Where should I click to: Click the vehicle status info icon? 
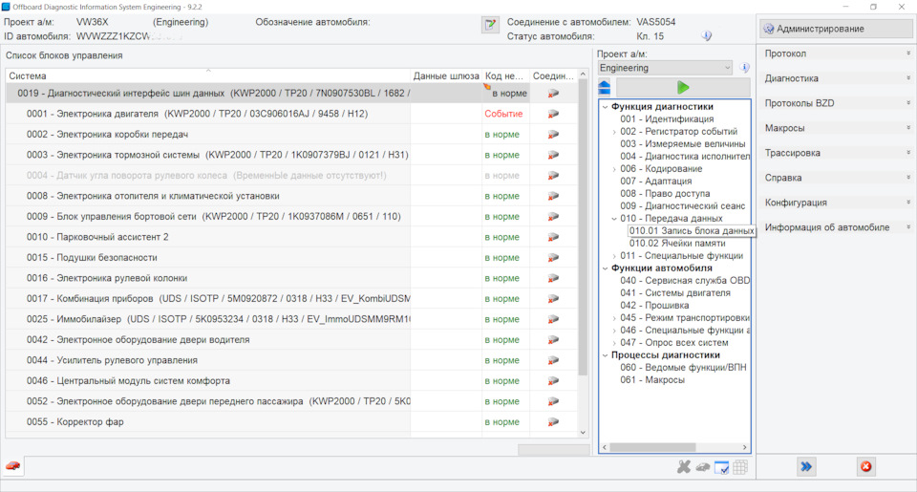point(707,36)
